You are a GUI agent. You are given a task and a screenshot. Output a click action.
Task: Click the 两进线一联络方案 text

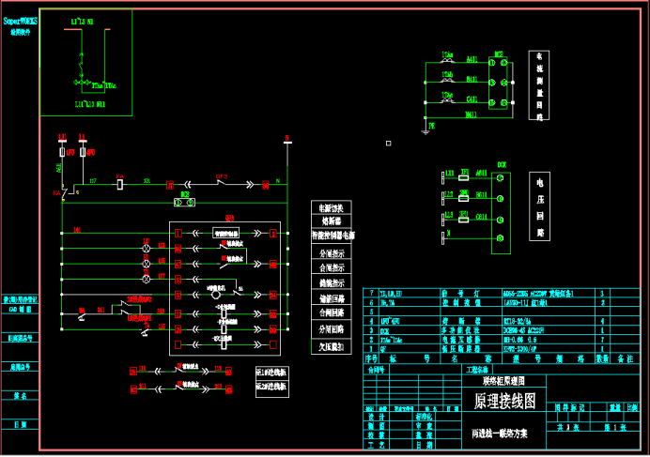click(500, 434)
